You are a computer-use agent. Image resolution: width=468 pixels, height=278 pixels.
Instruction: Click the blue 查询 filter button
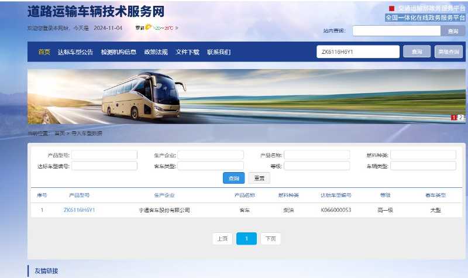[x=233, y=178]
